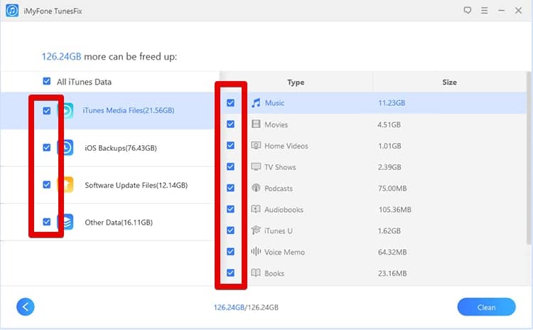The width and height of the screenshot is (533, 330).
Task: Uncheck the Home Videos row checkbox
Action: point(230,146)
